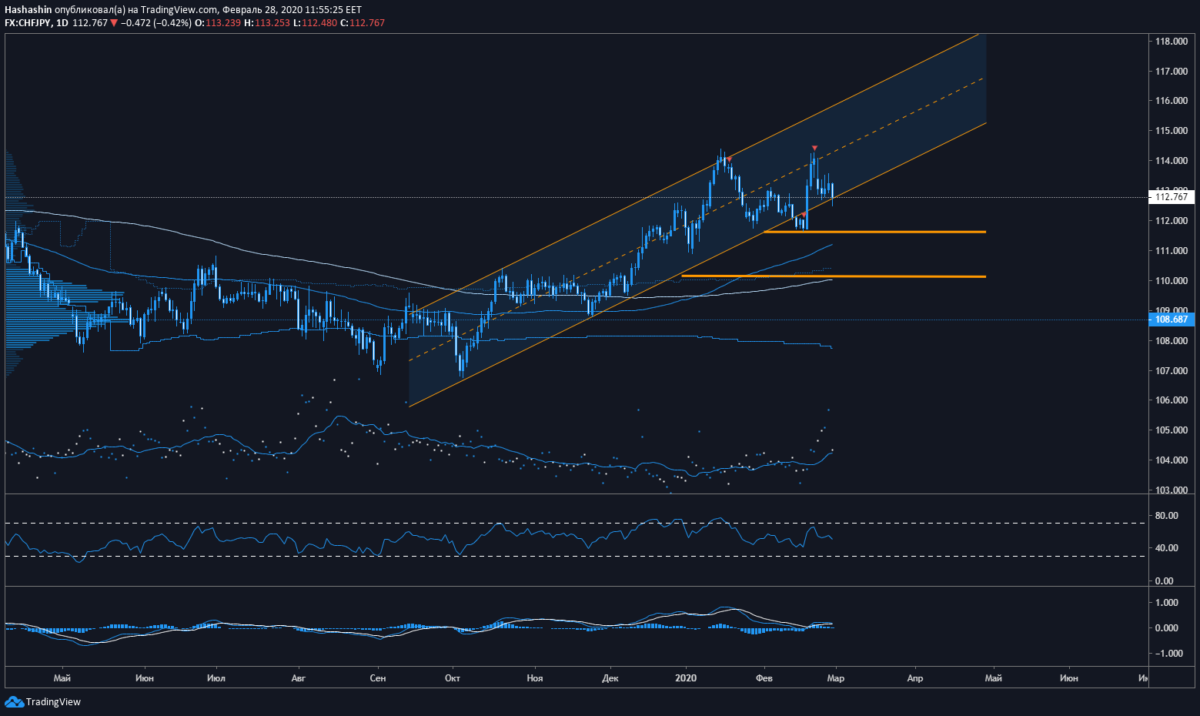This screenshot has height=716, width=1200.
Task: Click the RSI 80.00 axis label
Action: [1166, 516]
